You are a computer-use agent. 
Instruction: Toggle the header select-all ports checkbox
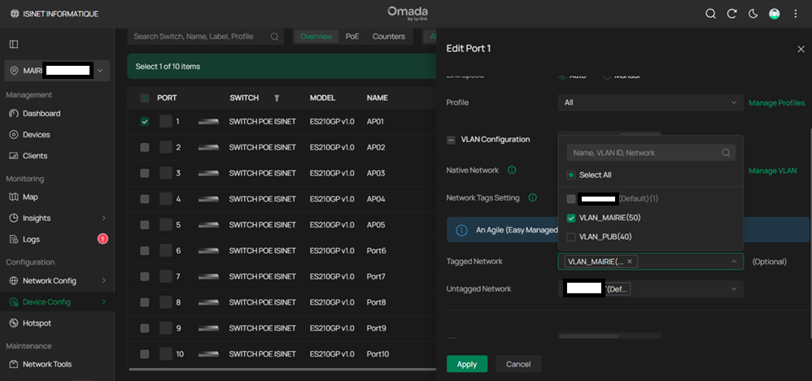pos(145,98)
